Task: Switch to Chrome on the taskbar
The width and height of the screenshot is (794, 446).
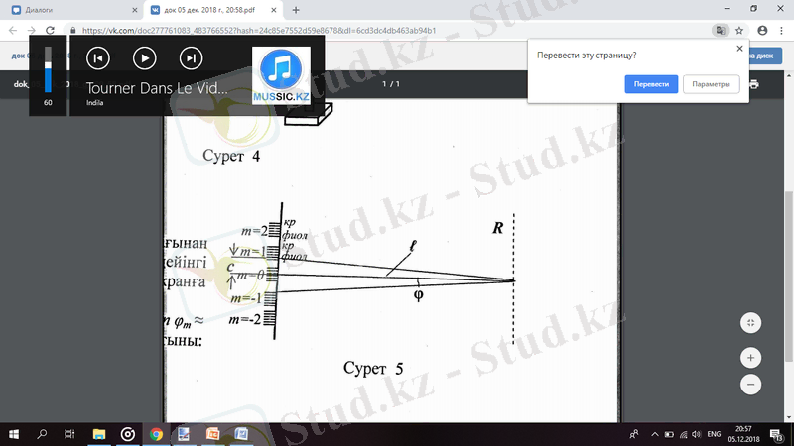Action: pyautogui.click(x=156, y=434)
